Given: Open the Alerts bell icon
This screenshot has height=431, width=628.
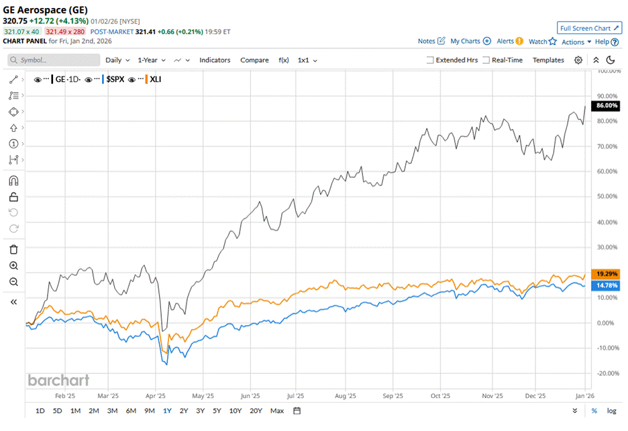Looking at the screenshot, I should point(519,41).
